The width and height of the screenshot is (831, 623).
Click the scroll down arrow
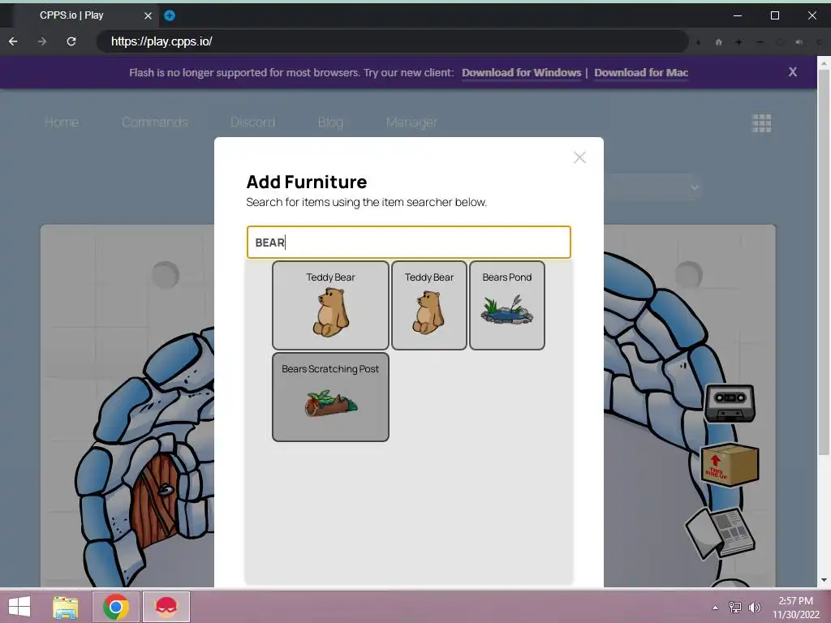point(824,580)
